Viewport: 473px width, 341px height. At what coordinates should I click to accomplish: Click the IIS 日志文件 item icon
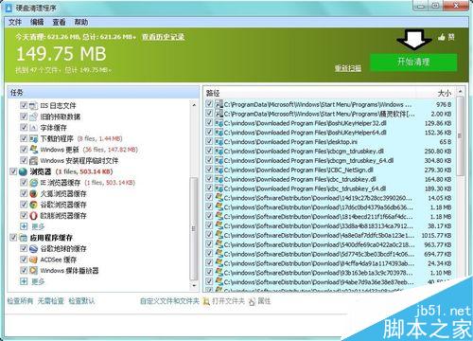pos(33,105)
